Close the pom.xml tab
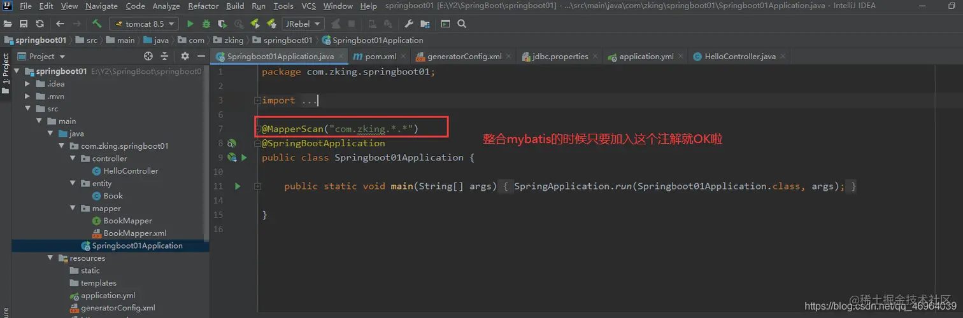The width and height of the screenshot is (963, 318). pos(404,57)
